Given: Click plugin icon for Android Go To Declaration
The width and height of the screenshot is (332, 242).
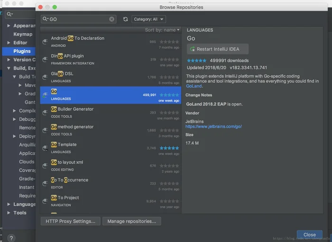Looking at the screenshot, I should tap(45, 42).
